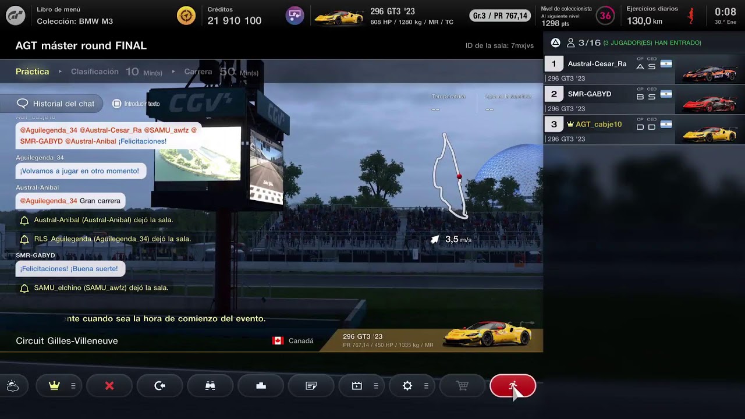Click the RLS_Aguilegenda dejó la sala notification
This screenshot has width=745, height=419.
(112, 239)
